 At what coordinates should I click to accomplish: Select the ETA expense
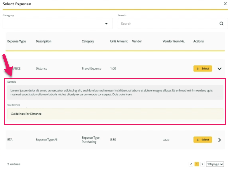pos(203,140)
